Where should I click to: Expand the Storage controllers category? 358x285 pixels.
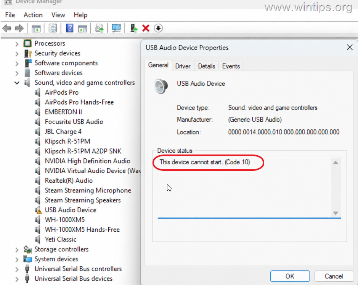click(17, 250)
